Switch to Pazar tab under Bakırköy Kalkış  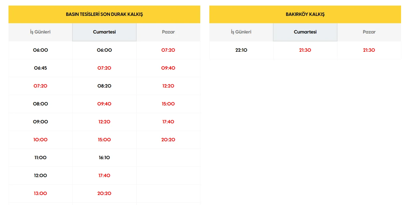point(369,32)
